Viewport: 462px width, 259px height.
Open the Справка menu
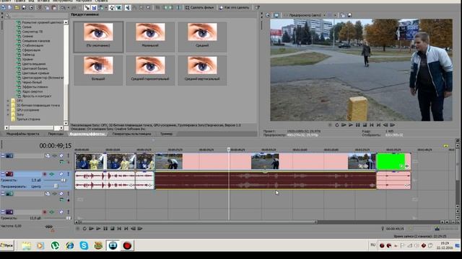(x=101, y=1)
